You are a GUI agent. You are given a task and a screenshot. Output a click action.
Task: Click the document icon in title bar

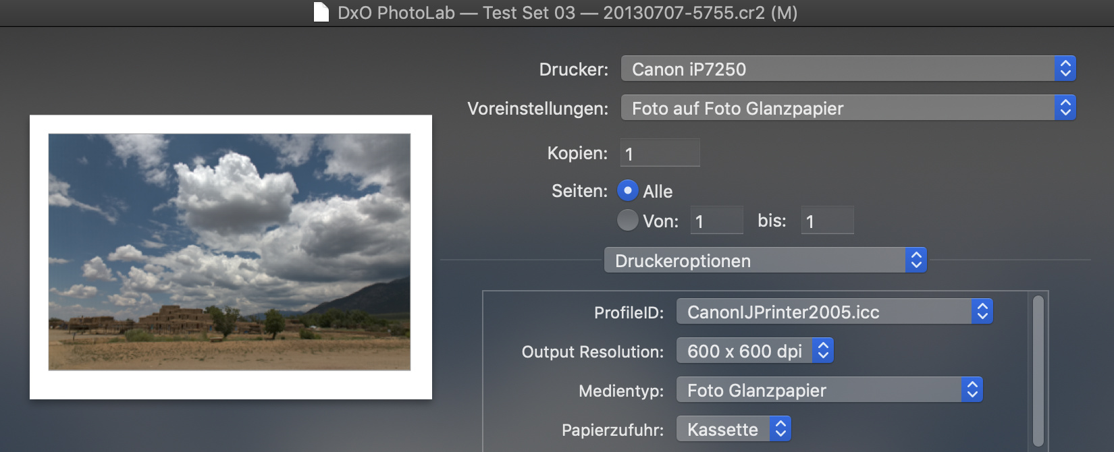(321, 12)
